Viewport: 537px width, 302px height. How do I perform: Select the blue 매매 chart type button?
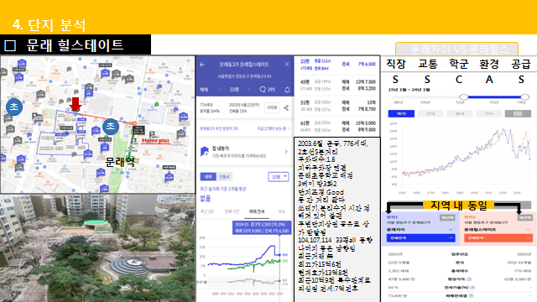401,114
